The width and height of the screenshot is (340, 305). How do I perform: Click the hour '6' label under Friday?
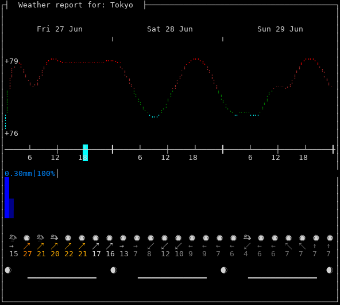click(30, 157)
